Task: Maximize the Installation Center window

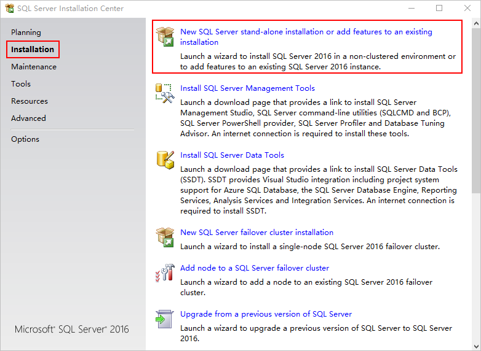Action: (x=439, y=8)
